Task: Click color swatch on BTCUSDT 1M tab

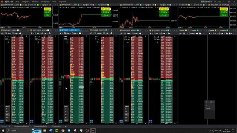Action: pyautogui.click(x=228, y=5)
